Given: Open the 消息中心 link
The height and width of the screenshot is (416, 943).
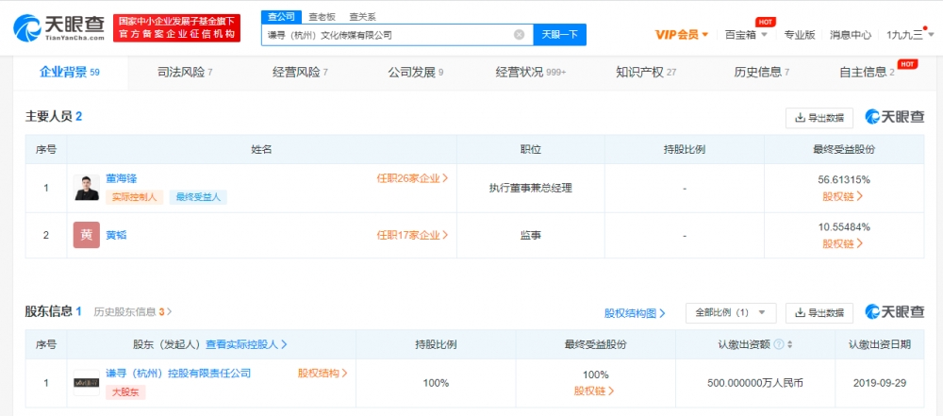Looking at the screenshot, I should (x=851, y=35).
